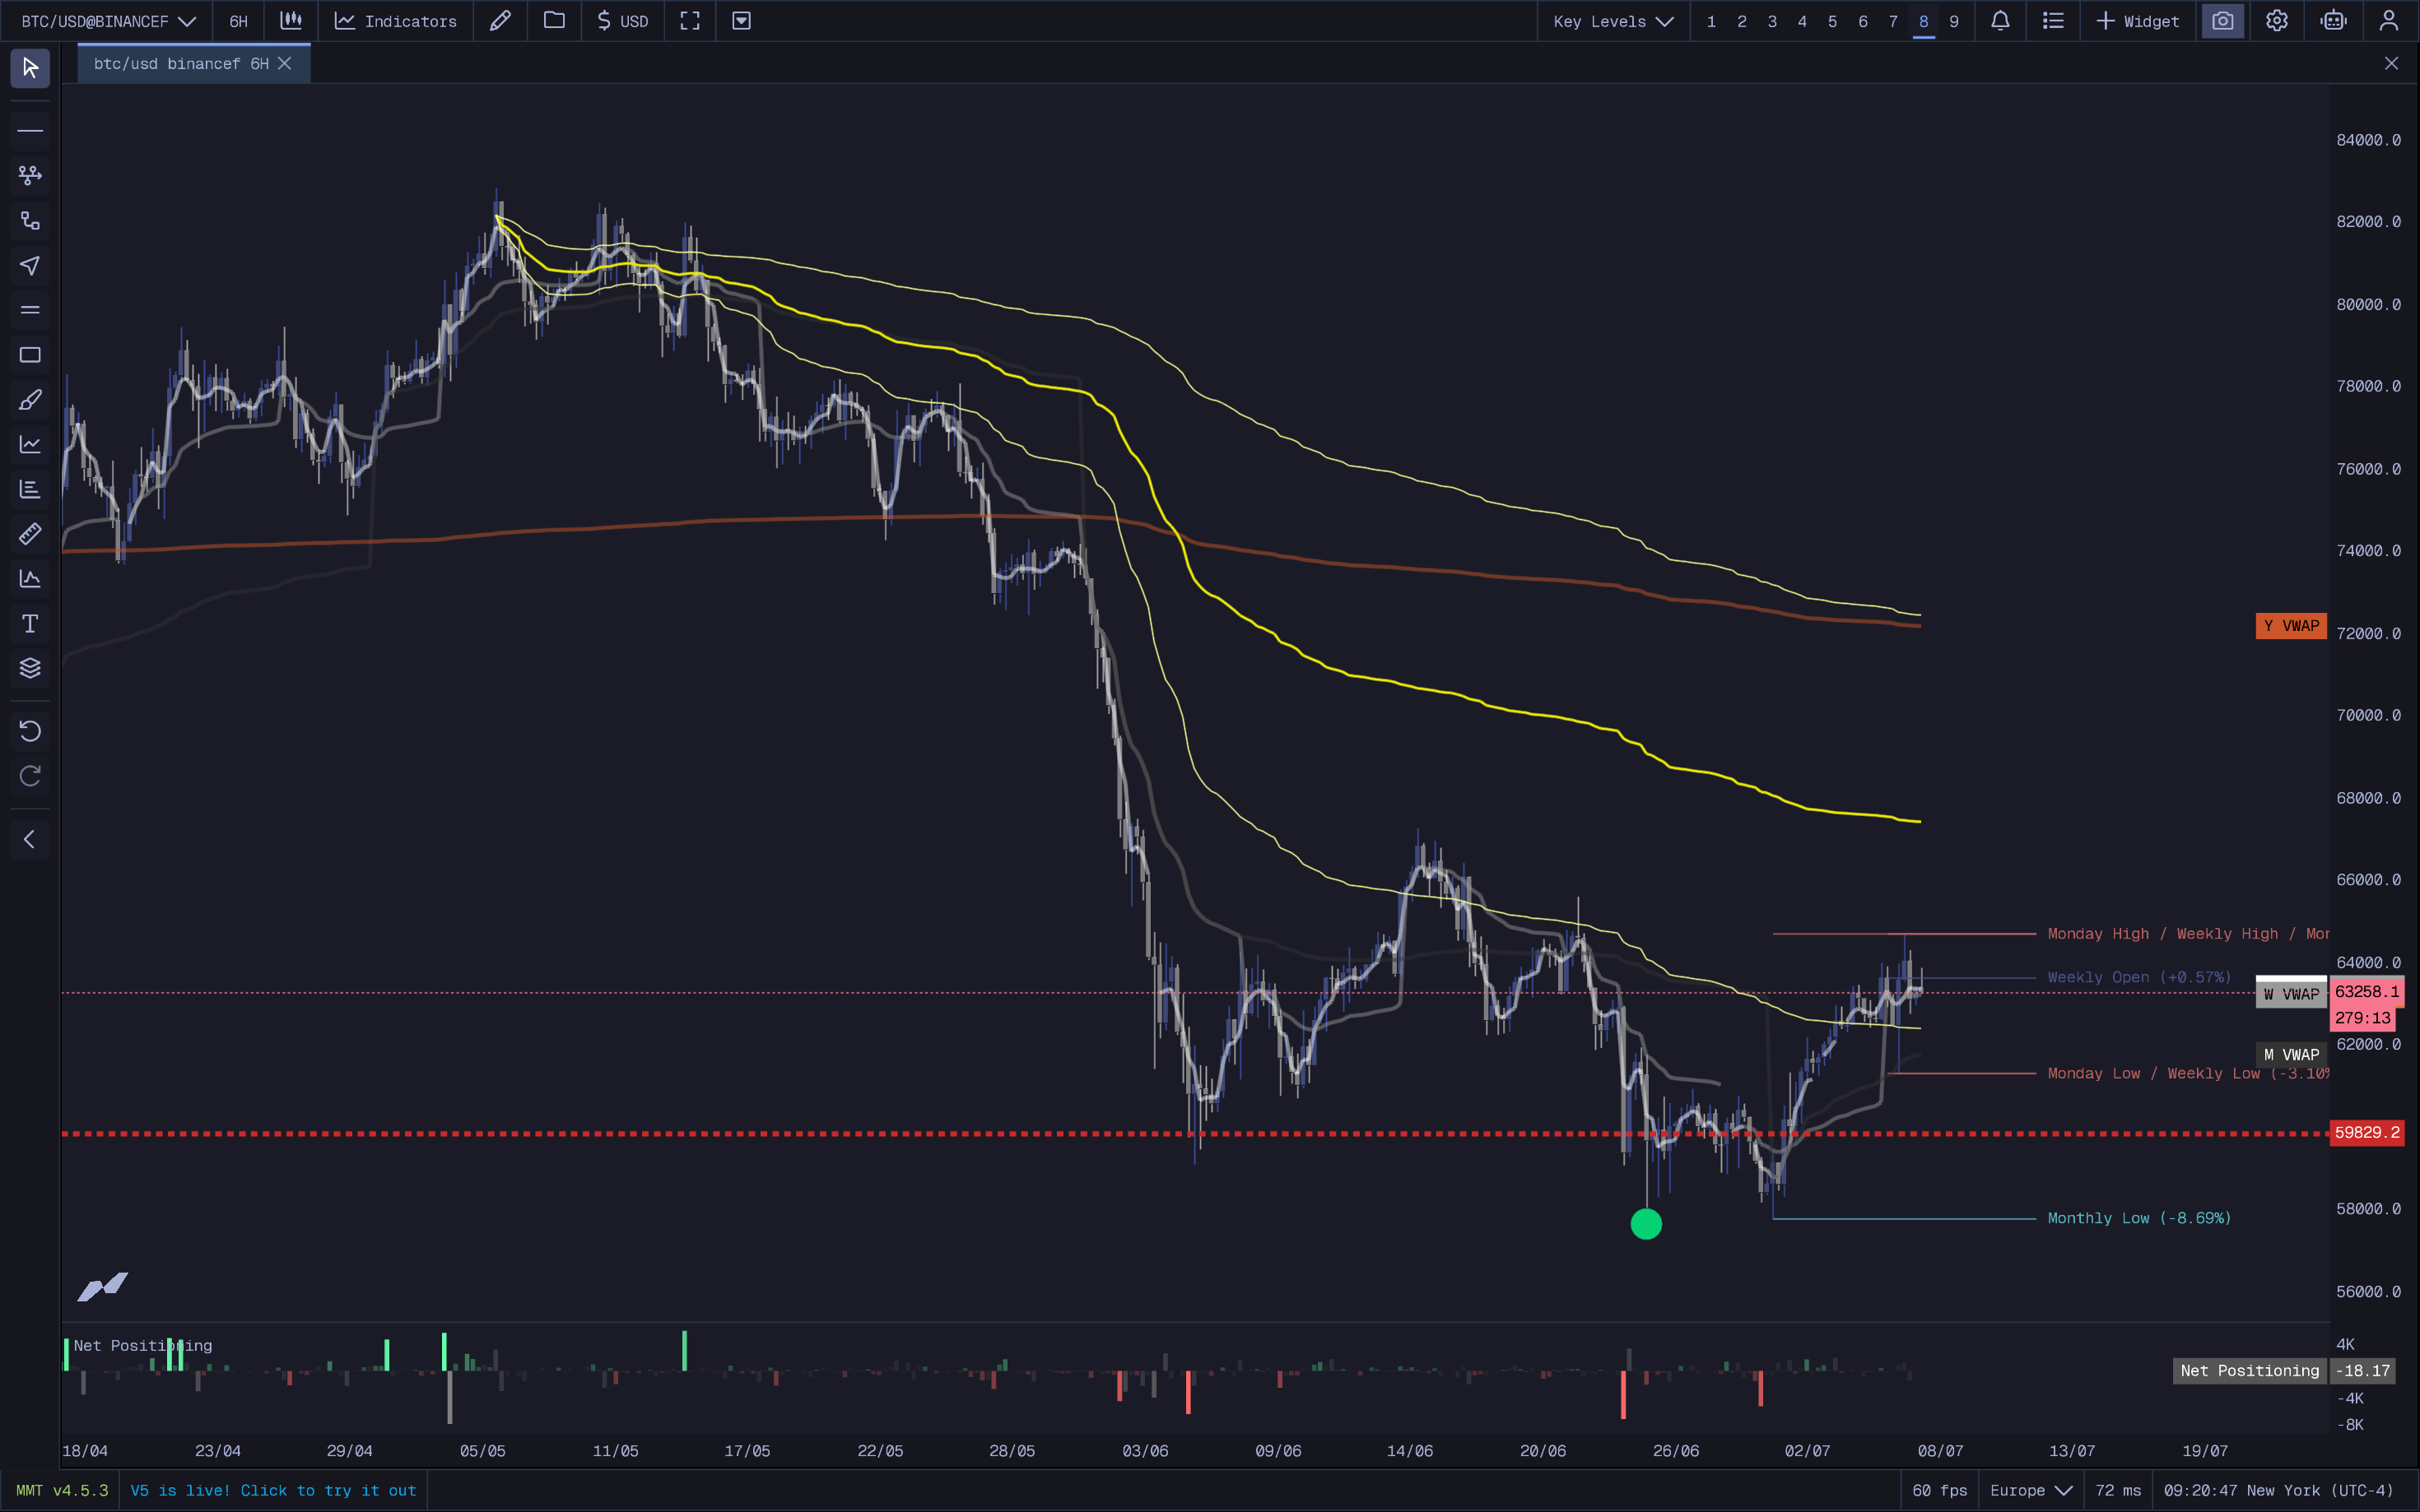The image size is (2420, 1512).
Task: Click the MMT v4.5.3 version label
Action: point(62,1490)
